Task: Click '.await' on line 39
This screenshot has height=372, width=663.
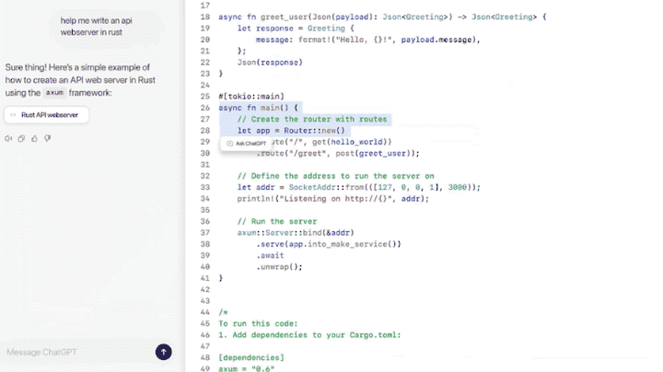Action: click(270, 256)
